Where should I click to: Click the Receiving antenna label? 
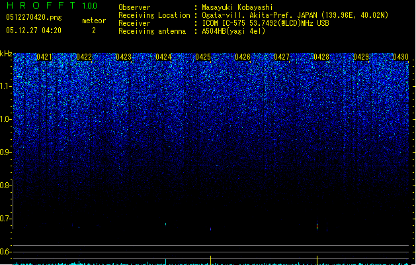point(152,31)
